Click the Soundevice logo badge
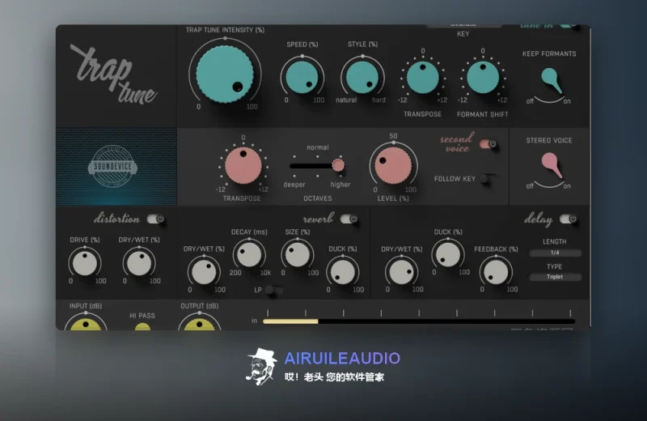The image size is (647, 421). [x=112, y=167]
